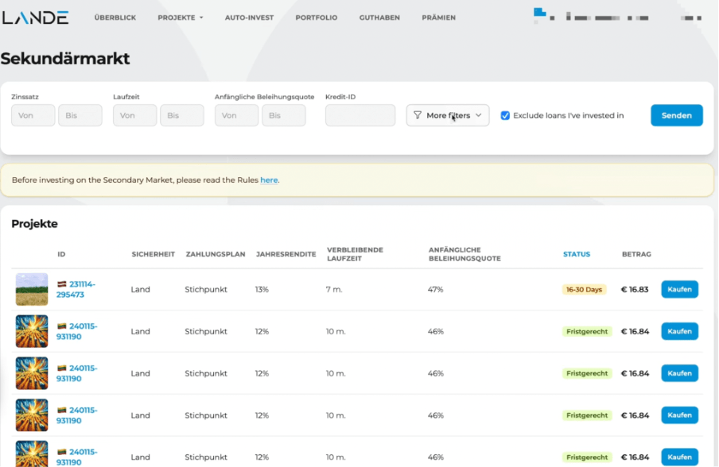Open the sunburst thumbnail in second row
The width and height of the screenshot is (719, 467).
click(x=32, y=331)
